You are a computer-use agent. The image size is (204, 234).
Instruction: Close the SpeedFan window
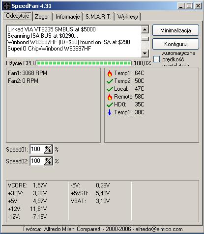[198, 6]
